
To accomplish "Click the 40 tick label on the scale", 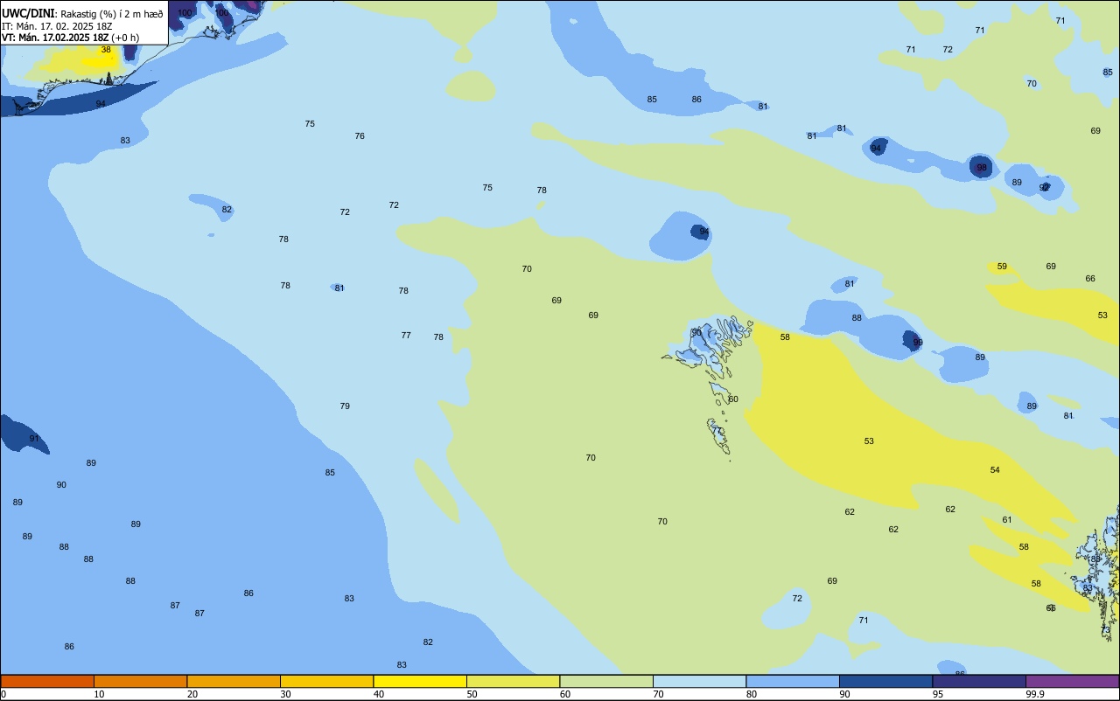I will [x=379, y=694].
